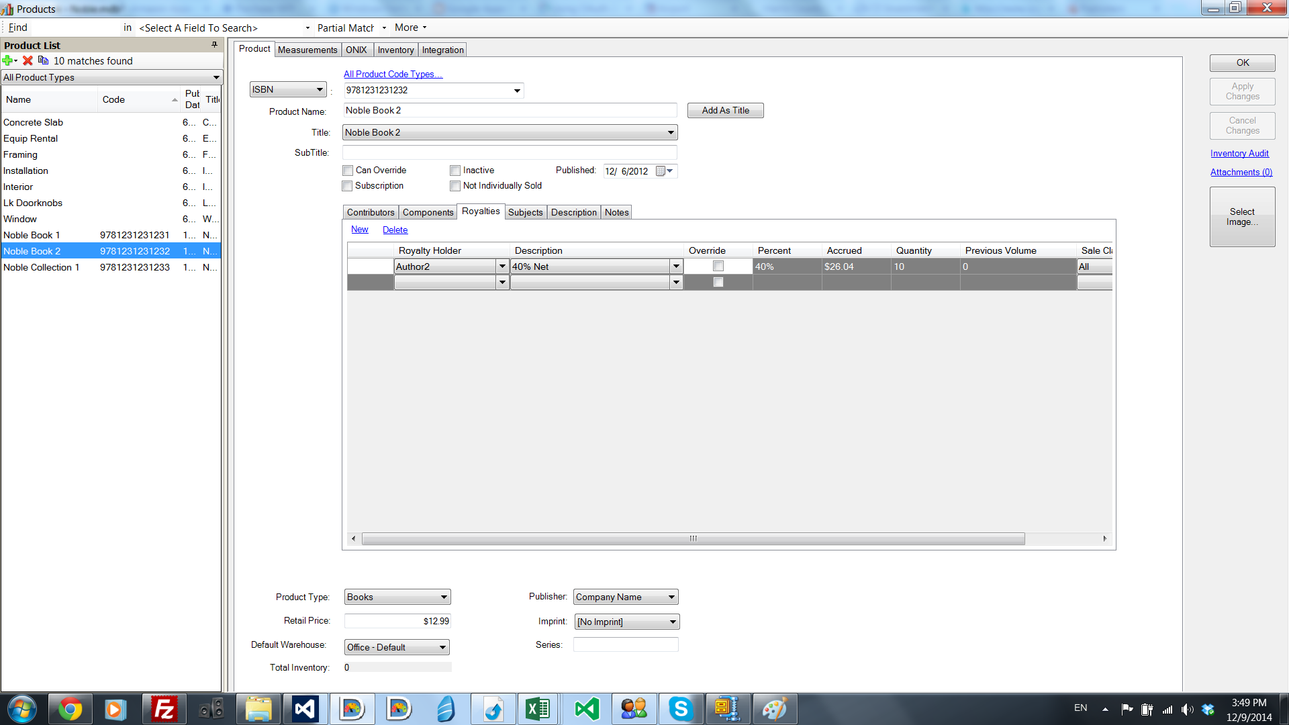The height and width of the screenshot is (725, 1289).
Task: Open the Contributors tab
Action: 371,212
